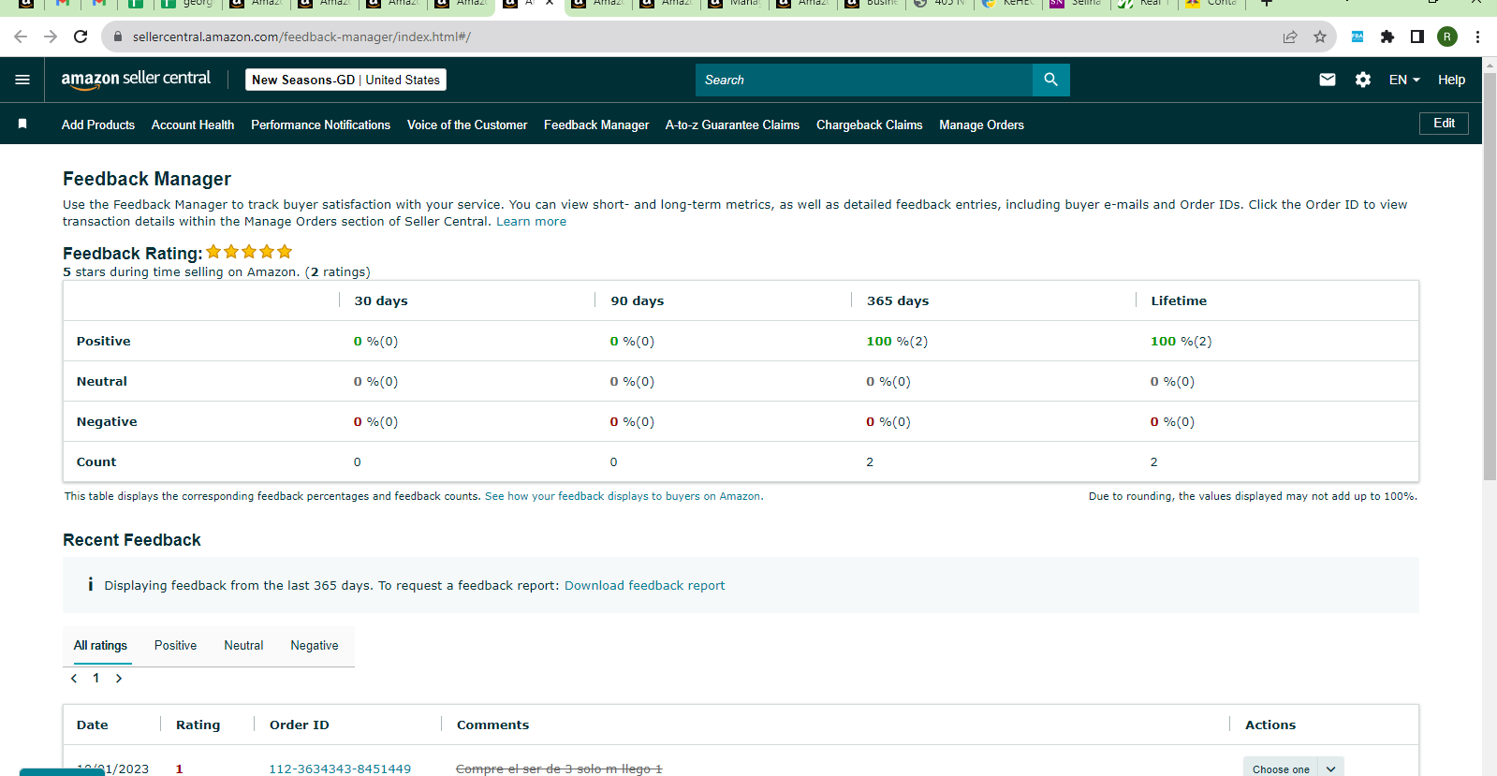Open the Extensions puzzle menu
The height and width of the screenshot is (776, 1497).
tap(1387, 37)
